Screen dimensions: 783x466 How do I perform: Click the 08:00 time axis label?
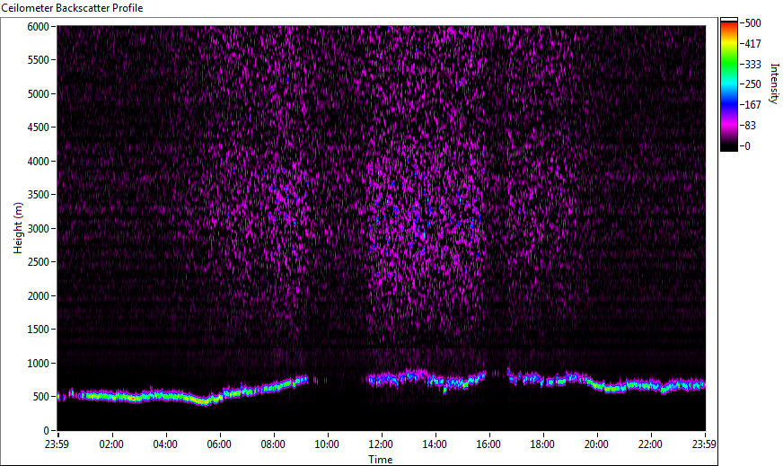[273, 444]
